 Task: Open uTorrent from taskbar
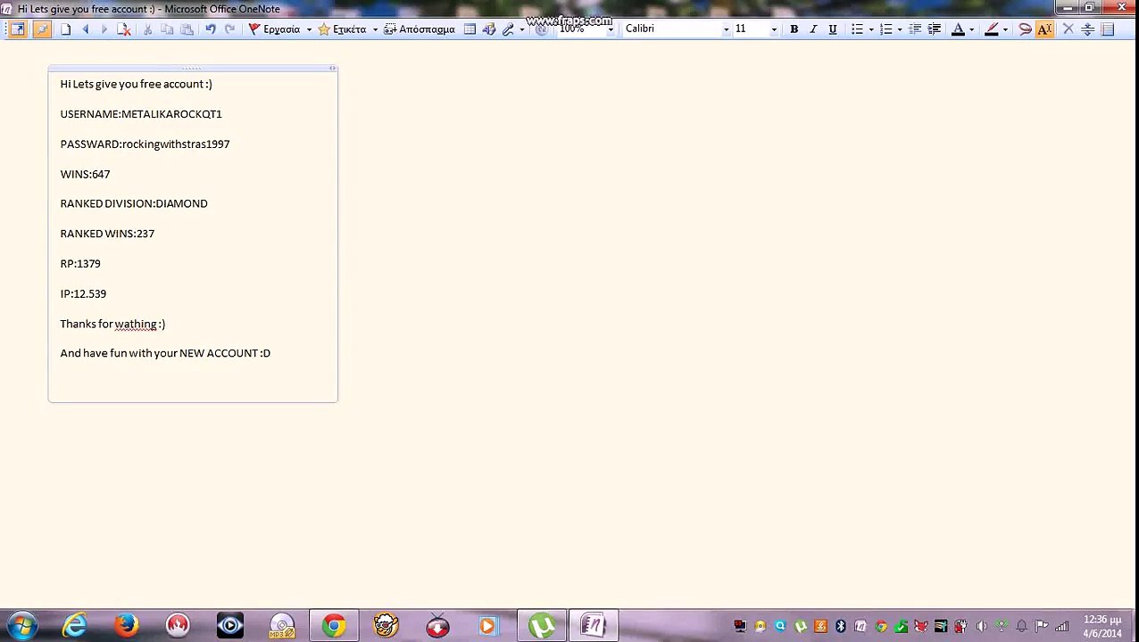542,626
